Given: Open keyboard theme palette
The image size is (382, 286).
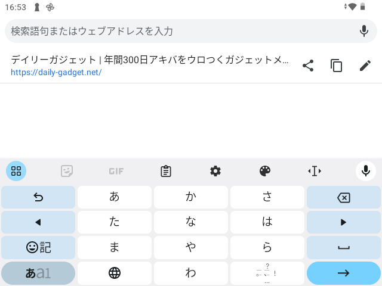Looking at the screenshot, I should [x=265, y=171].
